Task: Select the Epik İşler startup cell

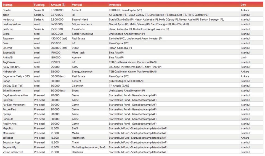Action: (18, 100)
